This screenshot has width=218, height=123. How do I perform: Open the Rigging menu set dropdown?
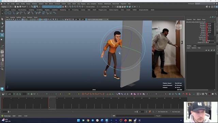click(6, 7)
